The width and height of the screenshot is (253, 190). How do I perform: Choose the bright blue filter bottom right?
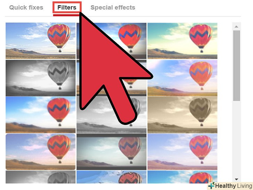(182, 177)
